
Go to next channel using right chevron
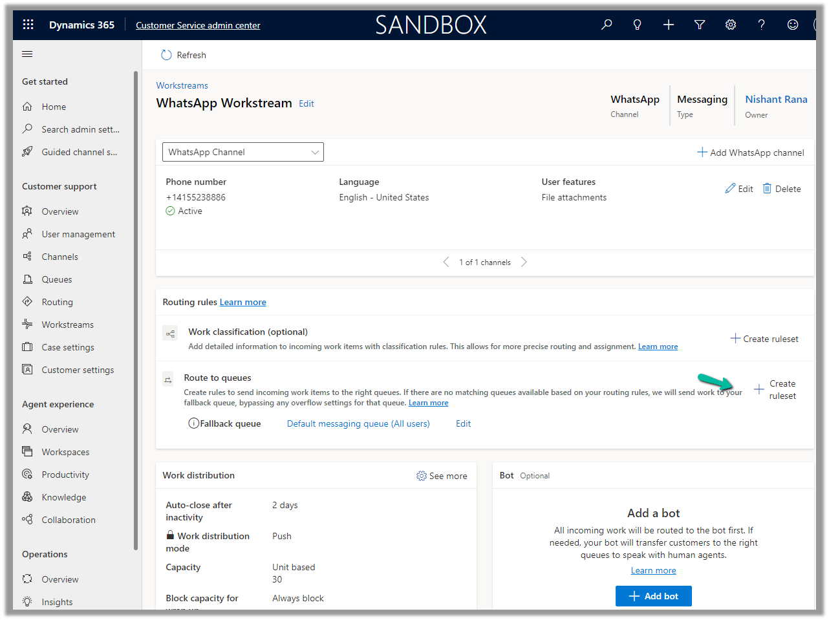(524, 262)
